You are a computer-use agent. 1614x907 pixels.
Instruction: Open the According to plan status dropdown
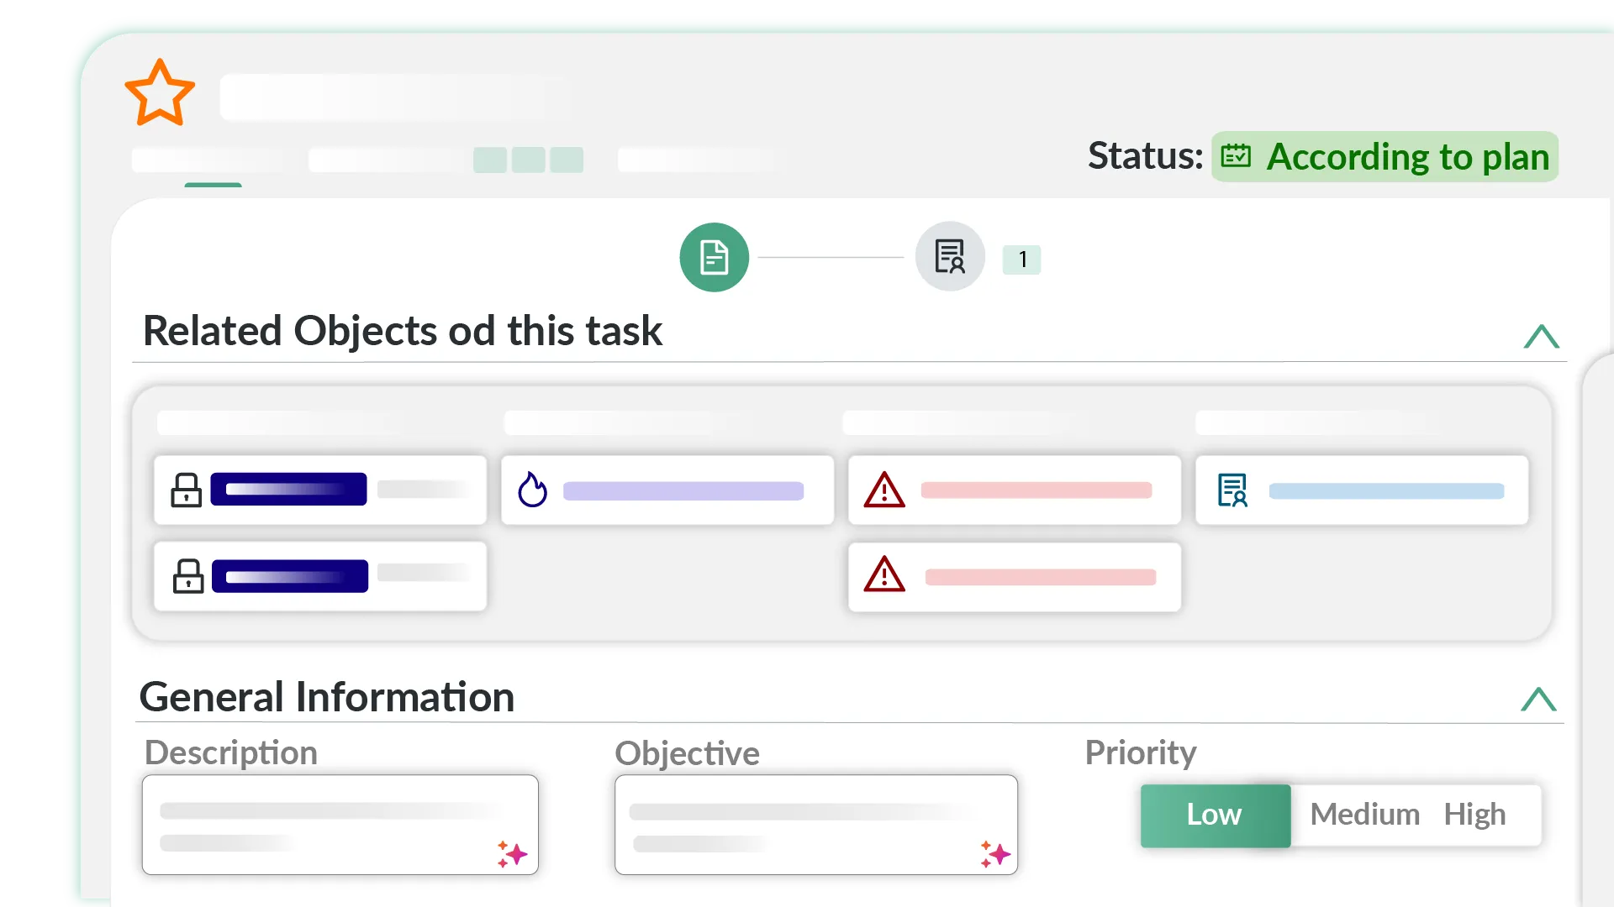(1385, 157)
